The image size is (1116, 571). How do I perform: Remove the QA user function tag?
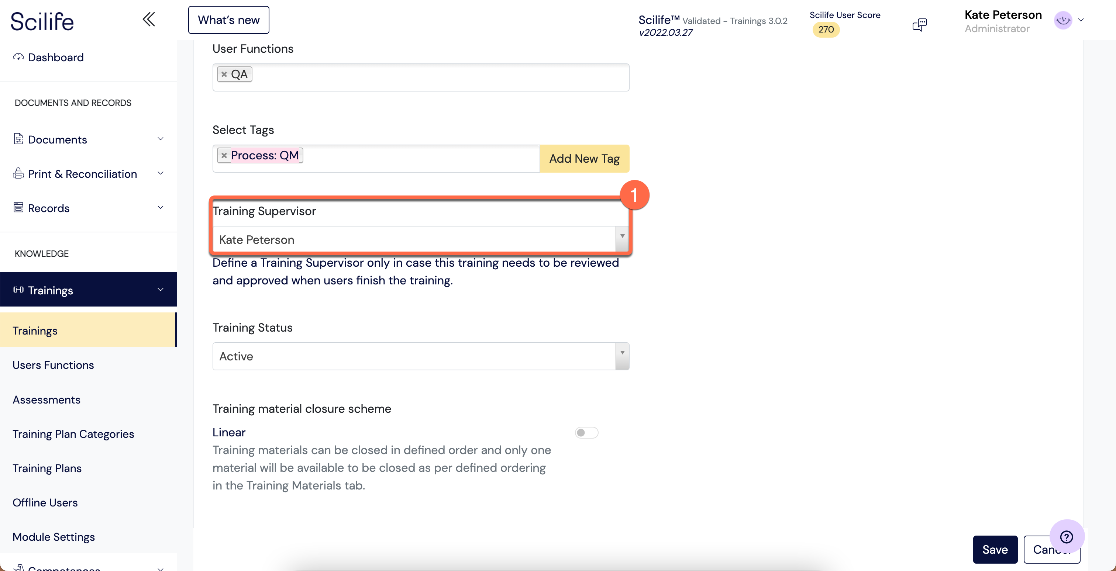(224, 75)
